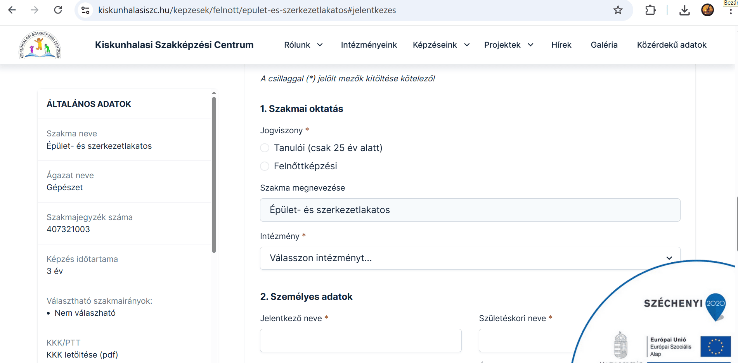Click the 1. Szakmai oktatás heading
Screen dimensions: 738x363
[301, 109]
